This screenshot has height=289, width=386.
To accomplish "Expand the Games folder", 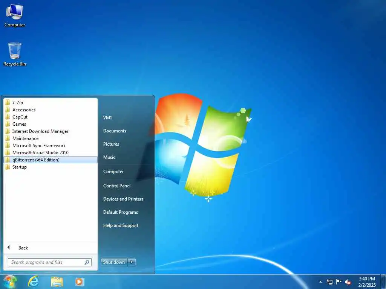I will click(x=51, y=124).
